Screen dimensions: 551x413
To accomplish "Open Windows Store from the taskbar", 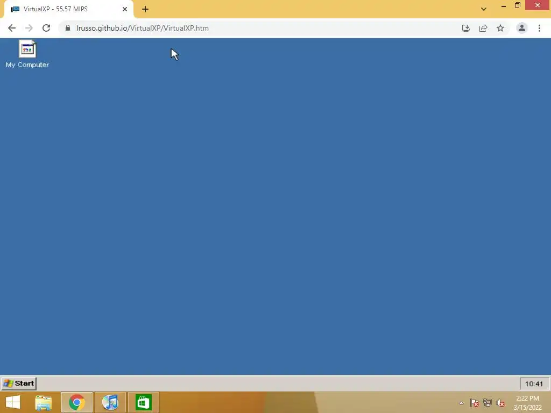I will point(143,402).
